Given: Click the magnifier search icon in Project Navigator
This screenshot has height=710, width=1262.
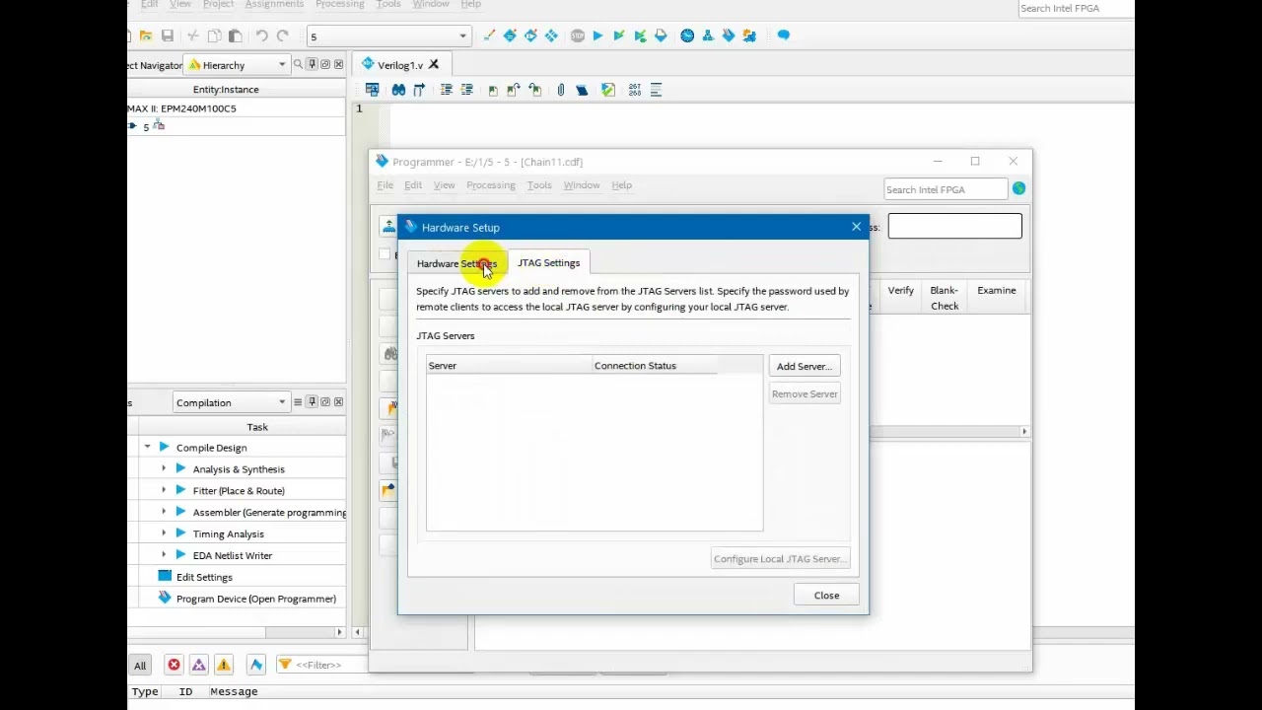Looking at the screenshot, I should click(298, 65).
